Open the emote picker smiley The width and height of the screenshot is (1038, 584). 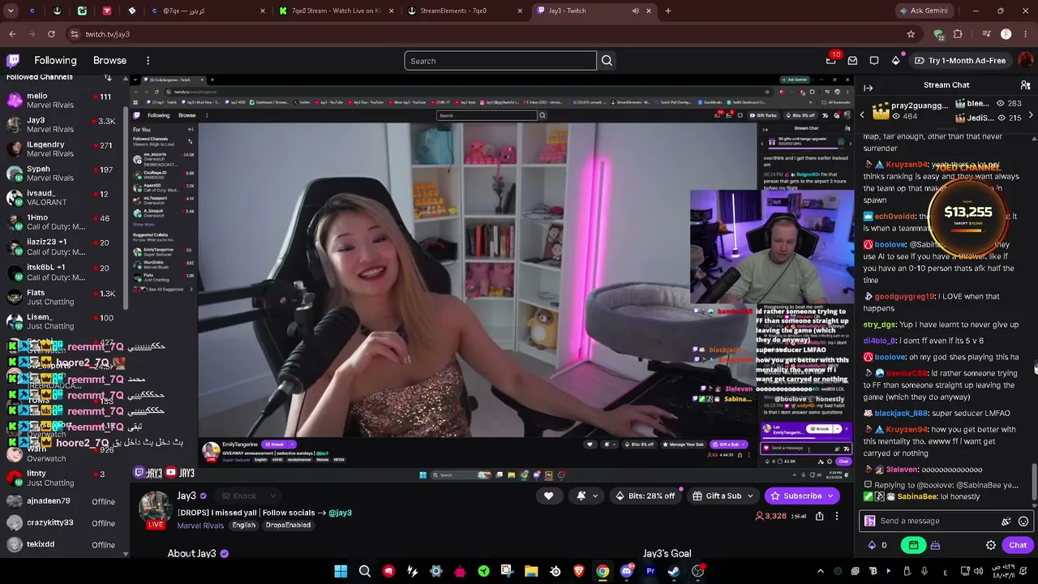[1023, 521]
